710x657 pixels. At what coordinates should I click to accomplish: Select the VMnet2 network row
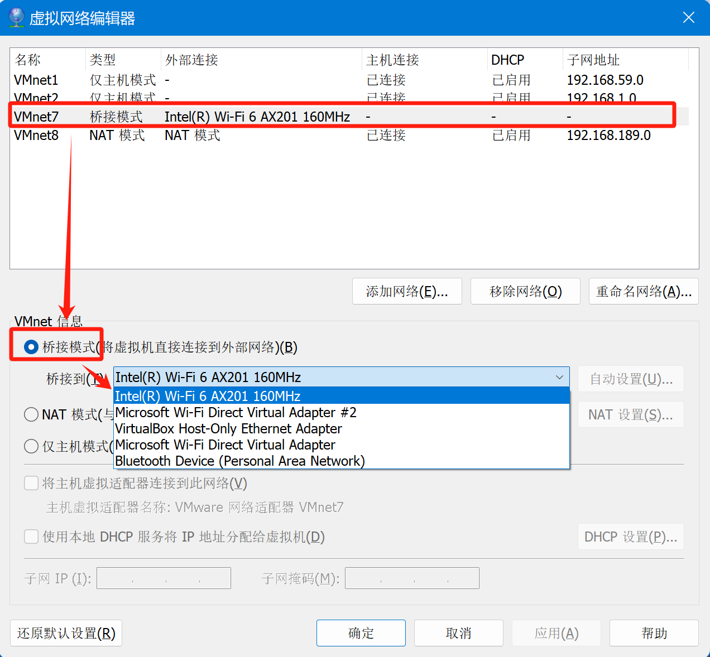(x=349, y=98)
